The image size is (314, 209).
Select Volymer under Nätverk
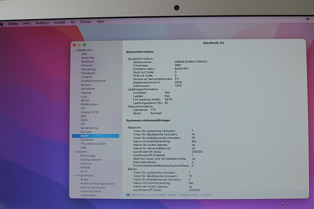pos(86,164)
